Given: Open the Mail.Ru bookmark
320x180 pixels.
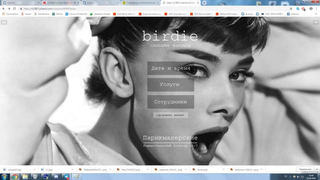Looking at the screenshot, I should pyautogui.click(x=57, y=14).
